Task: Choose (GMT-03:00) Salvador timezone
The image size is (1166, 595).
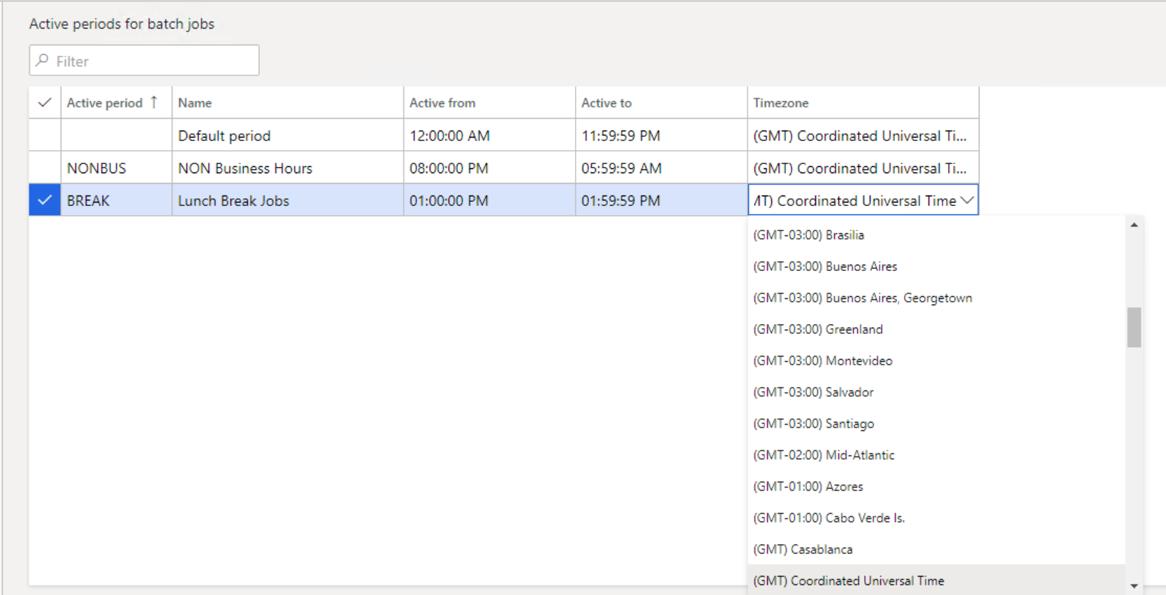Action: pyautogui.click(x=936, y=392)
